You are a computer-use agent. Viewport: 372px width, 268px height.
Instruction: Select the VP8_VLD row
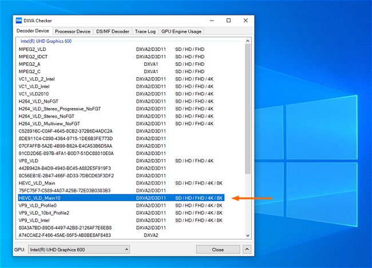click(121, 161)
